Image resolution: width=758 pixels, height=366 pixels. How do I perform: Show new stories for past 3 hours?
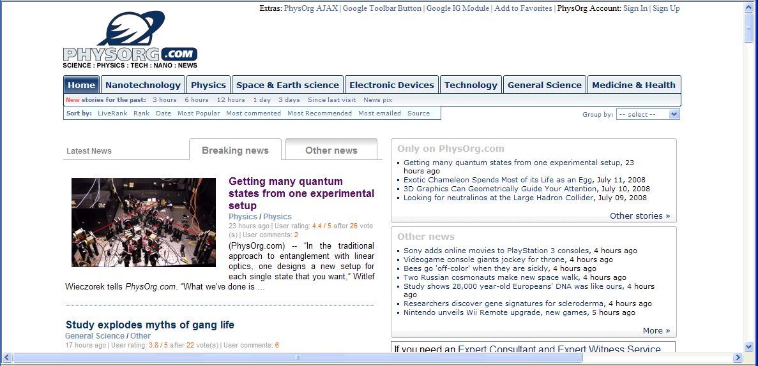click(165, 100)
